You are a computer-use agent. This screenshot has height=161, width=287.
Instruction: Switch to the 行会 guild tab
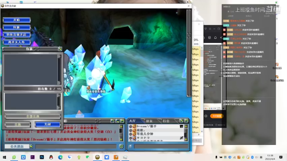(x=166, y=121)
